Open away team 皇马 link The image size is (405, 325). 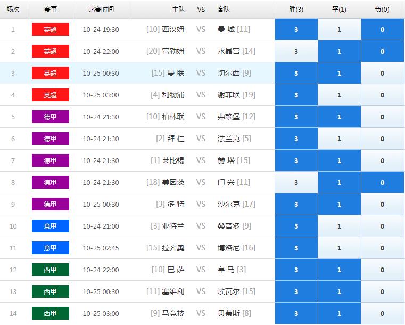click(x=226, y=270)
